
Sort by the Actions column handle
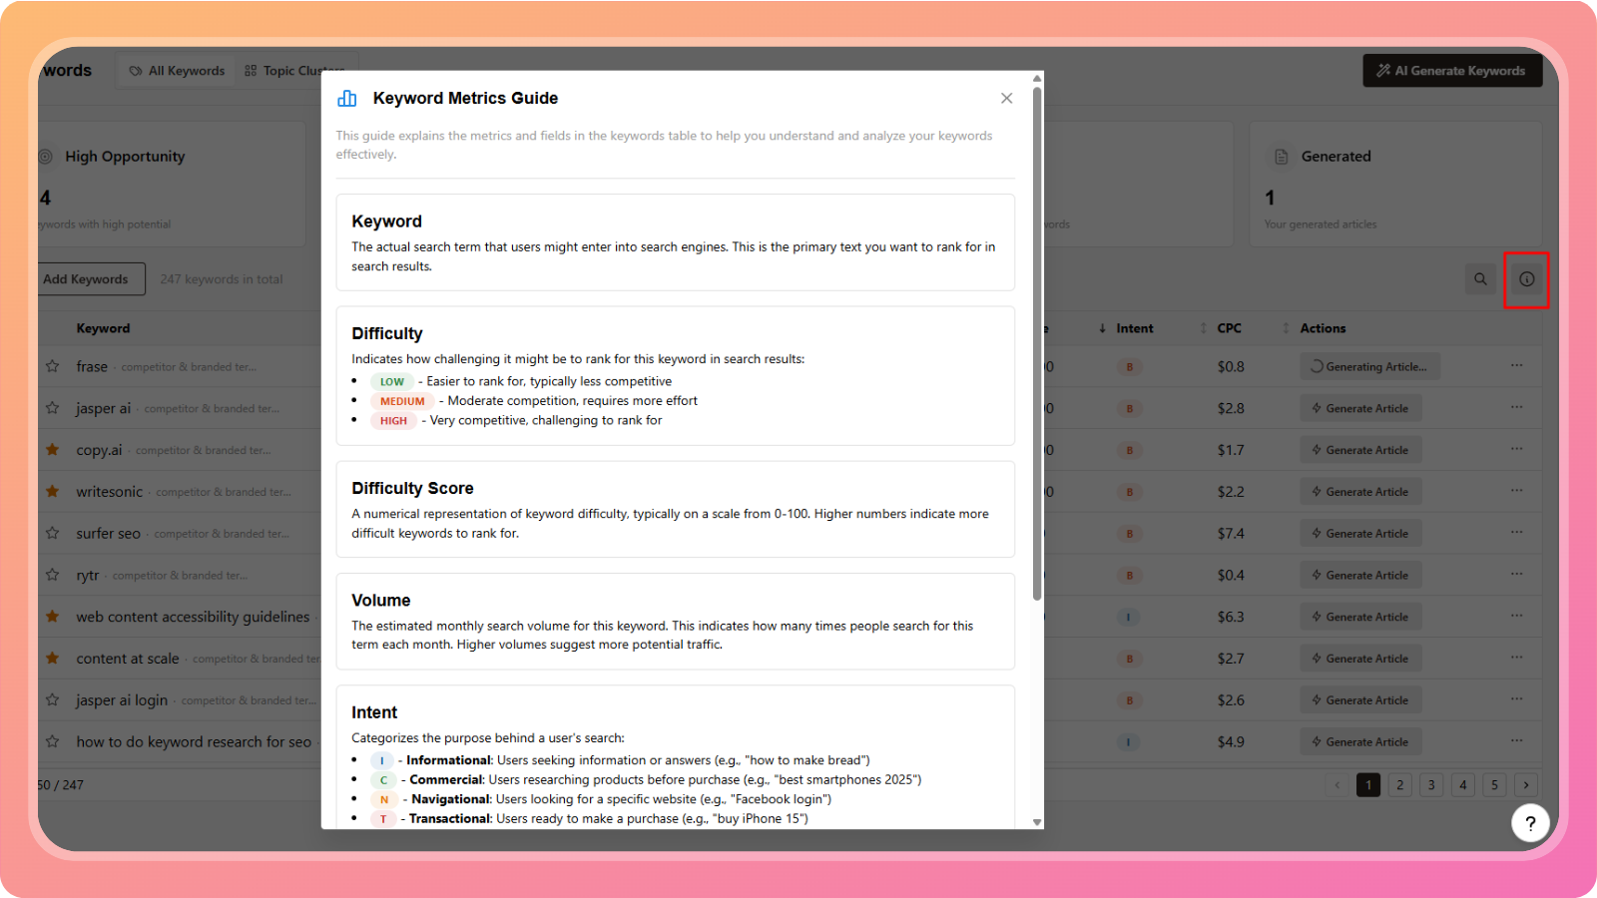(x=1286, y=328)
